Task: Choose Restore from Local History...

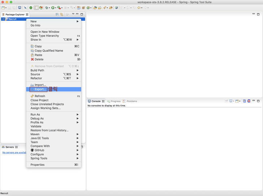Action: point(54,130)
